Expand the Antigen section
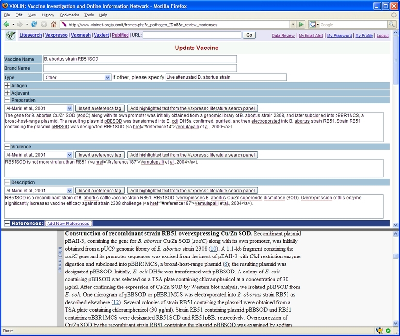This screenshot has height=336, width=400. [x=7, y=86]
